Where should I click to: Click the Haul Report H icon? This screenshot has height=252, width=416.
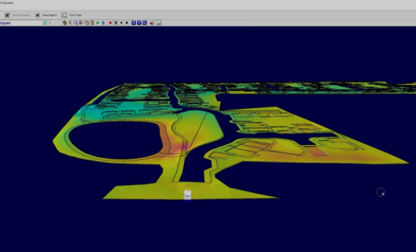[37, 15]
